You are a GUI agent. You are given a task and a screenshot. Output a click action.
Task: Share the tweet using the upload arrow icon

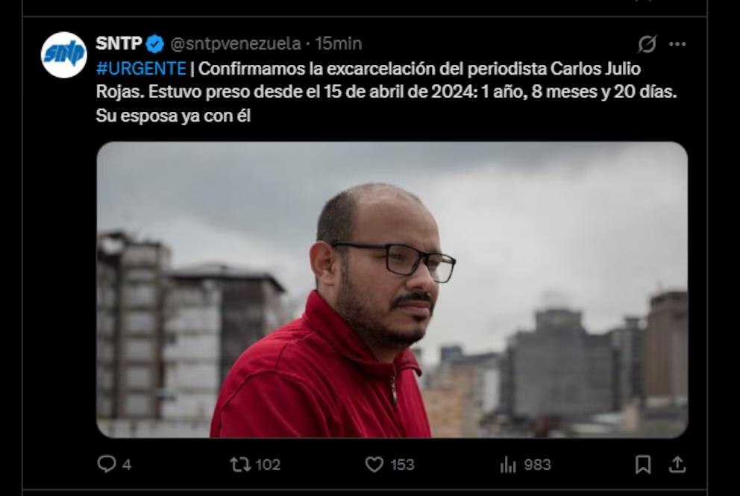(x=677, y=465)
